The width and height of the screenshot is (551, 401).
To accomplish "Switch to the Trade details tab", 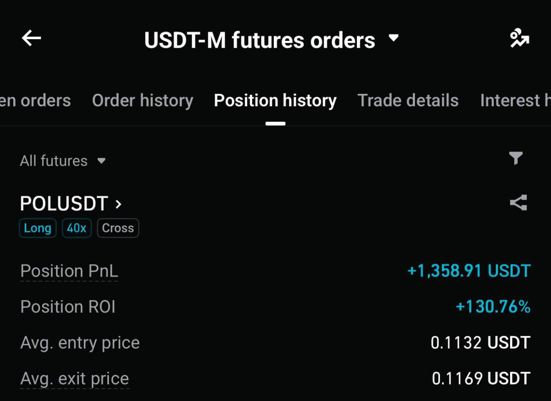I will tap(408, 101).
